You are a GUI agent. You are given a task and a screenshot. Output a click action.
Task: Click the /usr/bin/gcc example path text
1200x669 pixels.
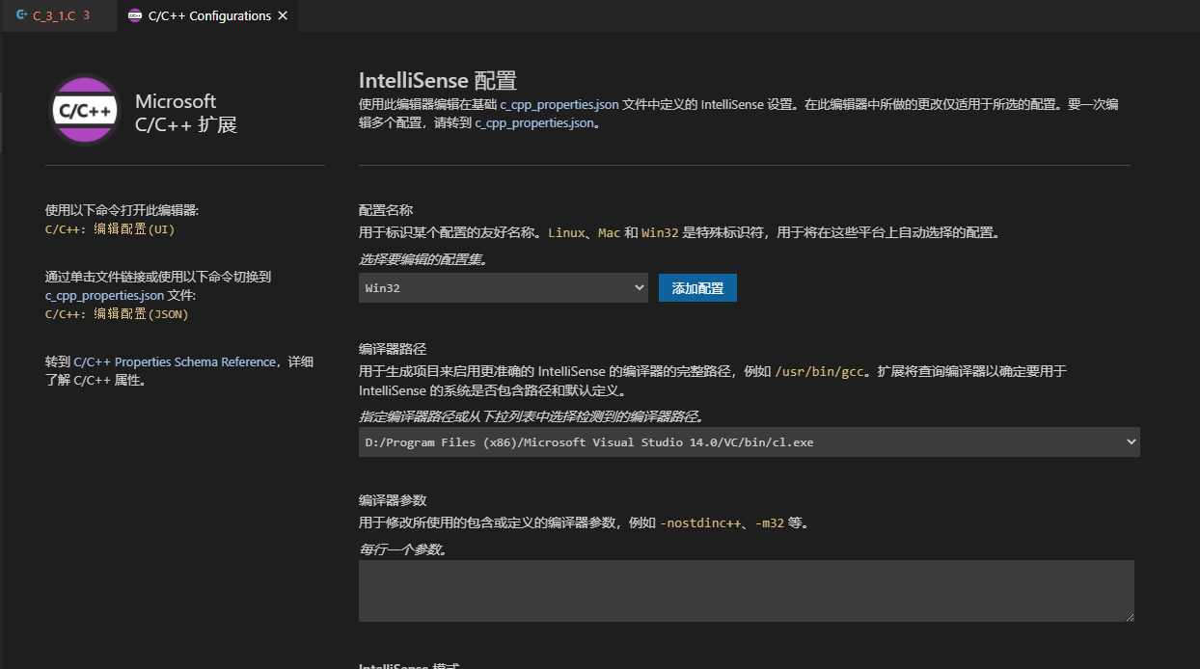tap(822, 371)
